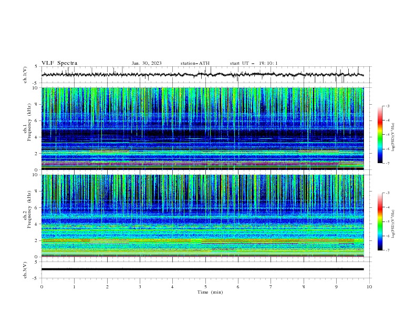
Task: Click time axis tick label '2'
Action: point(107,287)
